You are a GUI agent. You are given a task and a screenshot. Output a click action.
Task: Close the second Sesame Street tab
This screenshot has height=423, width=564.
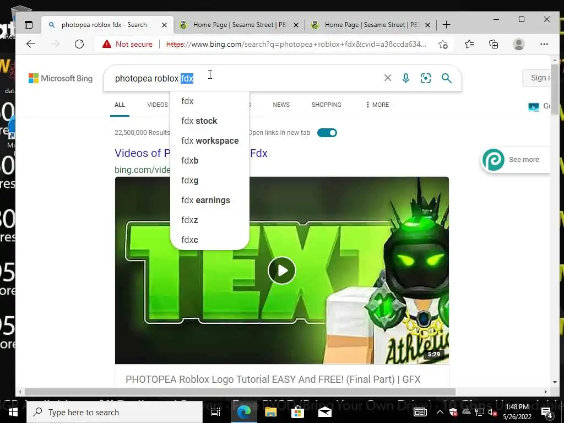click(x=427, y=25)
